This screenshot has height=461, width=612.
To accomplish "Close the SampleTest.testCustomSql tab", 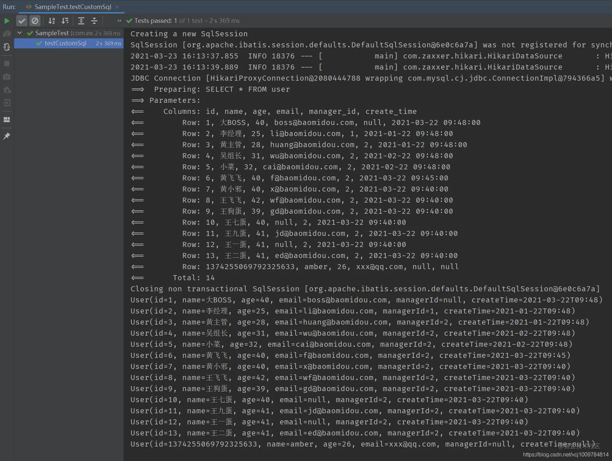I will pos(117,7).
